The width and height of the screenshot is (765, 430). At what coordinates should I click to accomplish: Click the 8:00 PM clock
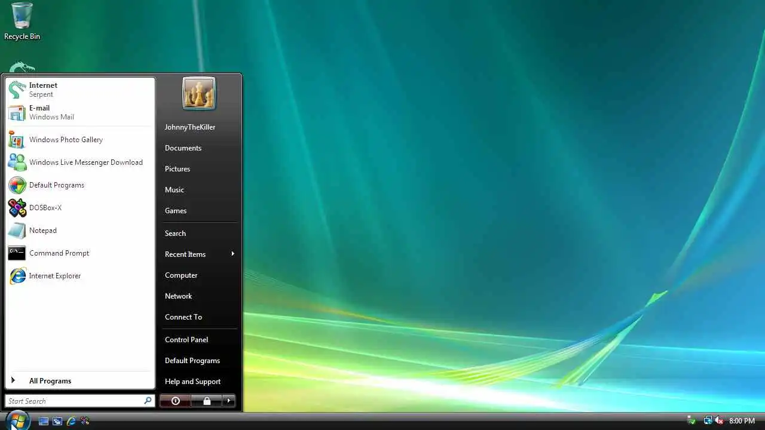pyautogui.click(x=742, y=421)
